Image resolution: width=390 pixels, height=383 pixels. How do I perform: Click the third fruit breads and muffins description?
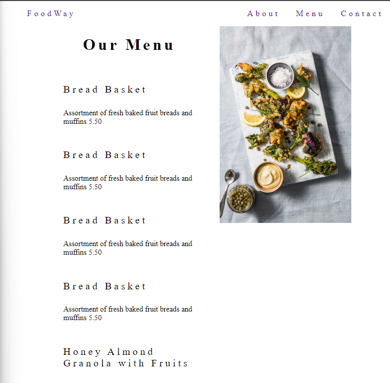128,248
